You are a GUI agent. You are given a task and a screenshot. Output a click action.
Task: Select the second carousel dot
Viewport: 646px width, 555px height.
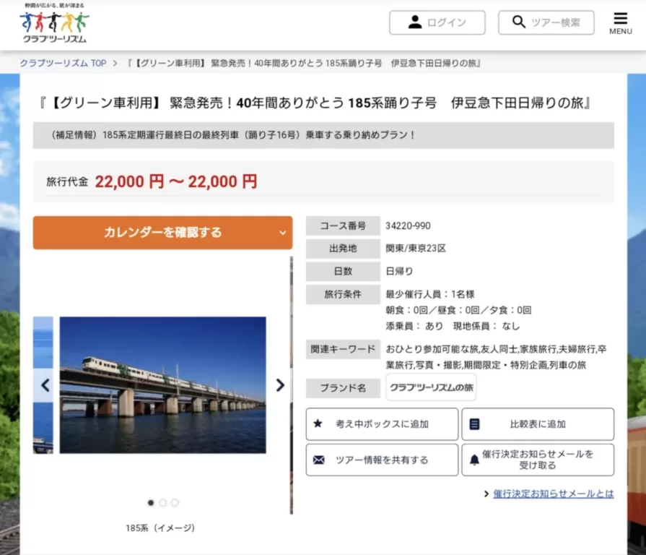click(162, 503)
